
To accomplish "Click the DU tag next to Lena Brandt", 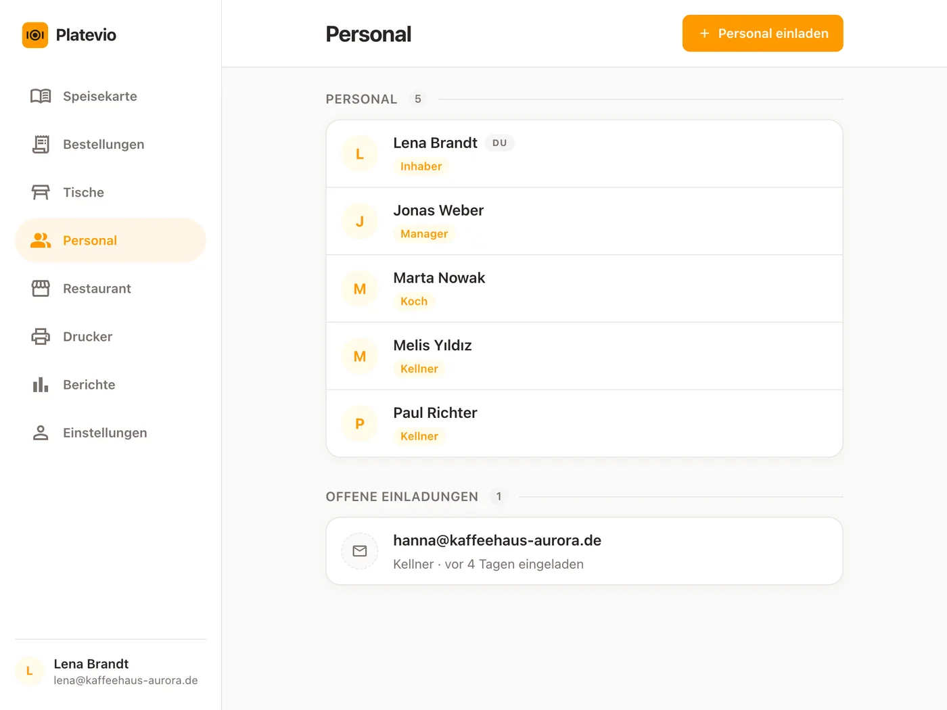I will 500,143.
